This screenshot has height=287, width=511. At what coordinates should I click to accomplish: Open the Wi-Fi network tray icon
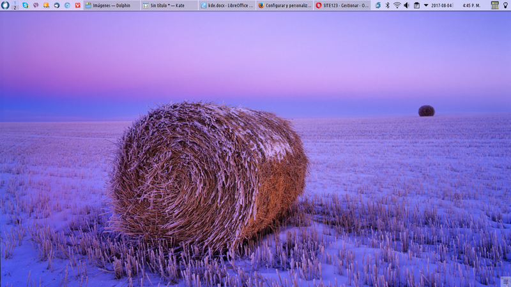click(x=397, y=5)
